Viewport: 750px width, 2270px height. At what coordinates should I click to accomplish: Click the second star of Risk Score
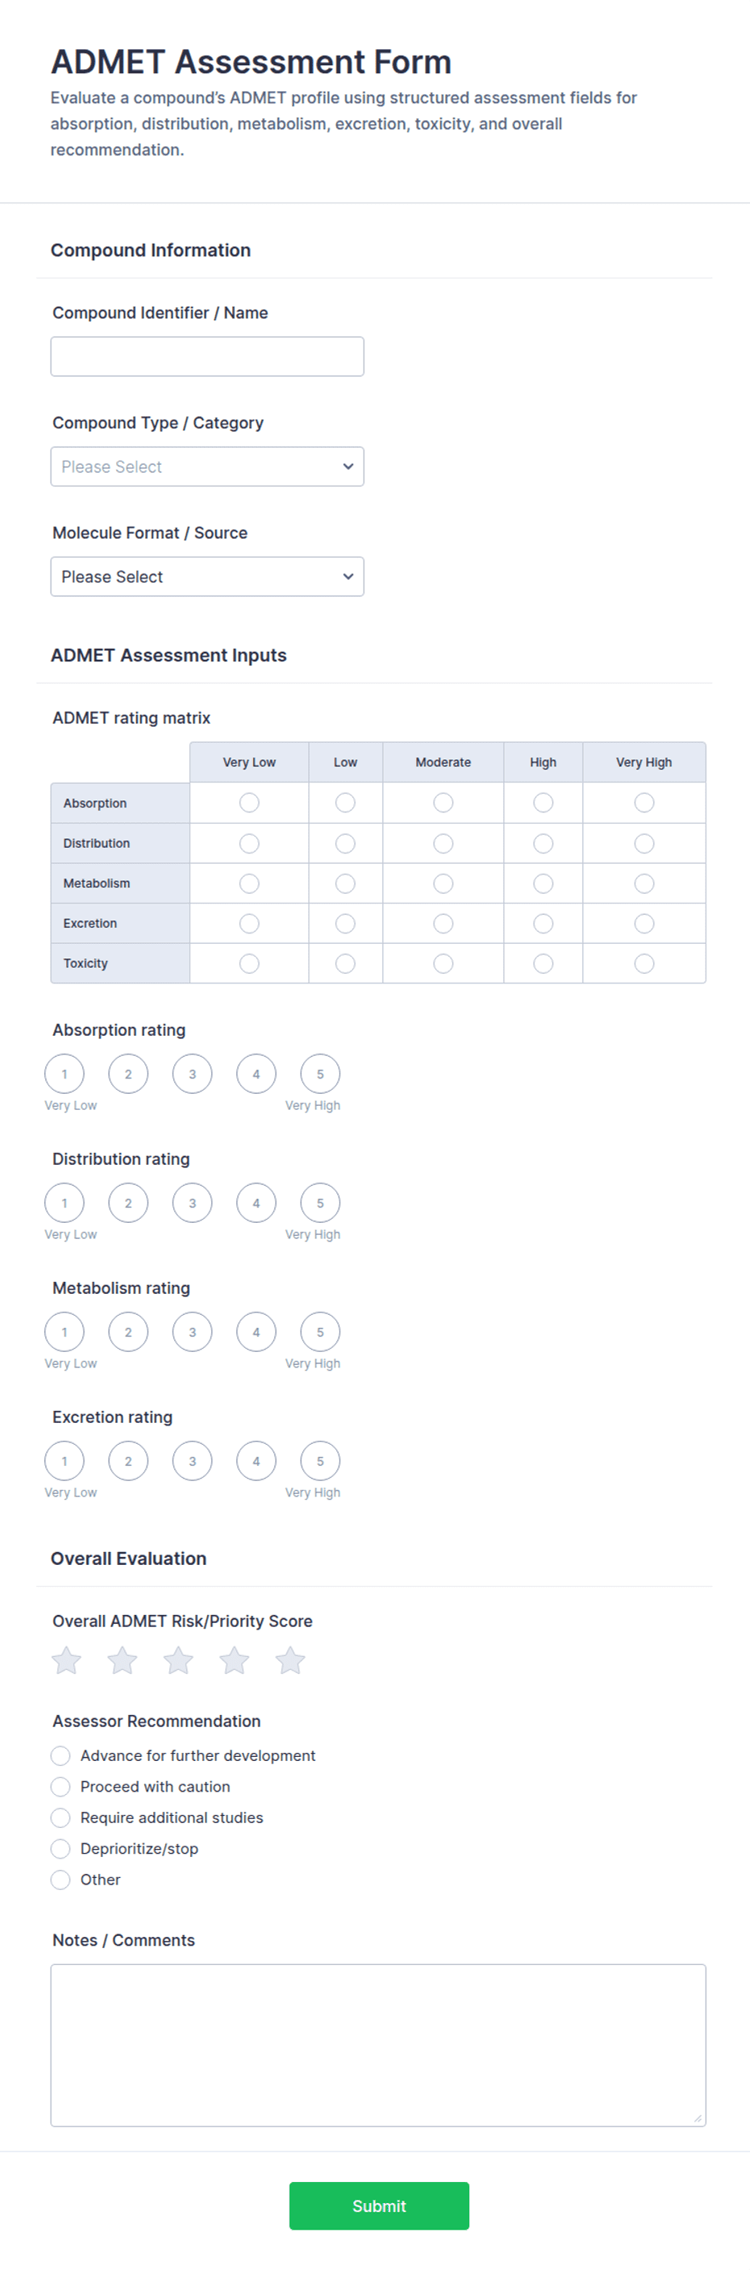123,1660
